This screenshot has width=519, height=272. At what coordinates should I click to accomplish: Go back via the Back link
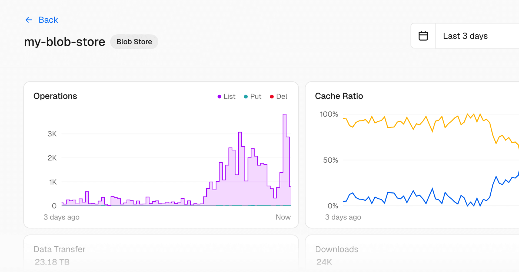click(48, 20)
